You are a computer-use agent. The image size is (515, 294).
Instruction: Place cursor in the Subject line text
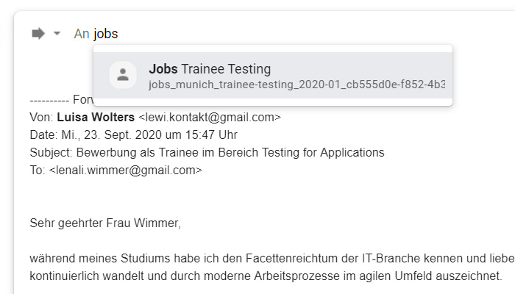pyautogui.click(x=207, y=153)
